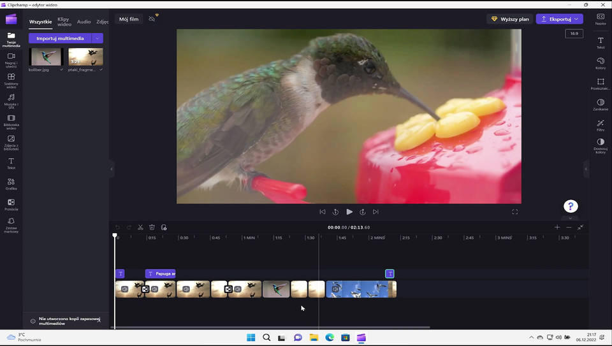Click the scissors split icon above the timeline
This screenshot has height=346, width=612.
click(140, 227)
